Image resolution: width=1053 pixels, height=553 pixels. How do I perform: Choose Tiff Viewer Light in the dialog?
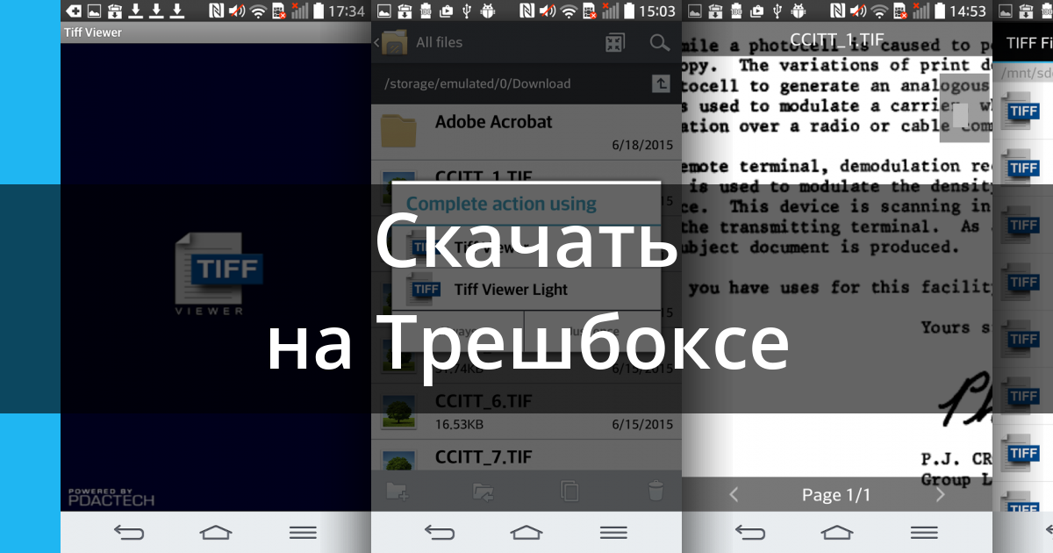pyautogui.click(x=526, y=289)
